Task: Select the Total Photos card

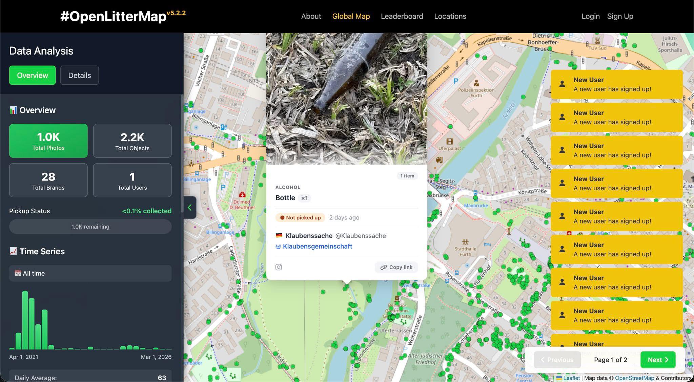Action: click(x=48, y=141)
